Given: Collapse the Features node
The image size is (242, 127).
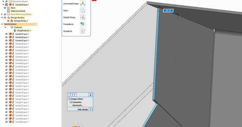Looking at the screenshot, I should pyautogui.click(x=5, y=27).
